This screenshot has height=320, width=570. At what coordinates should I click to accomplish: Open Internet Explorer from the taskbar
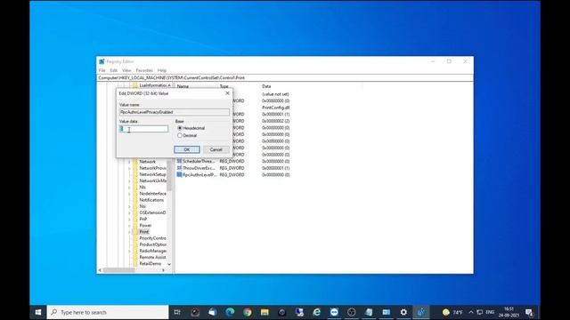(x=317, y=312)
